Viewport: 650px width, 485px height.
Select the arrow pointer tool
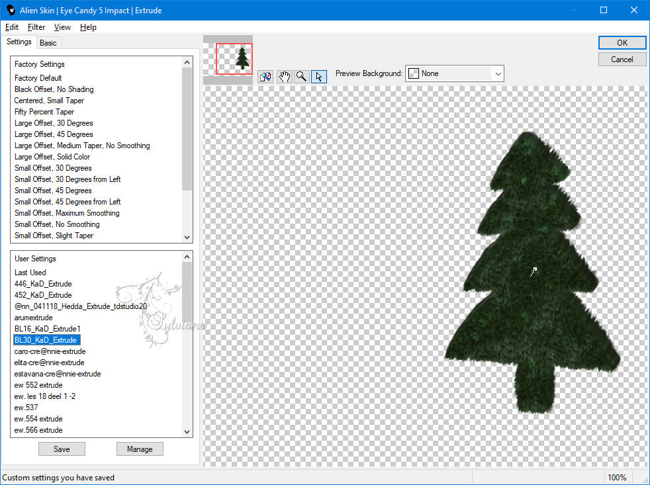tap(319, 77)
